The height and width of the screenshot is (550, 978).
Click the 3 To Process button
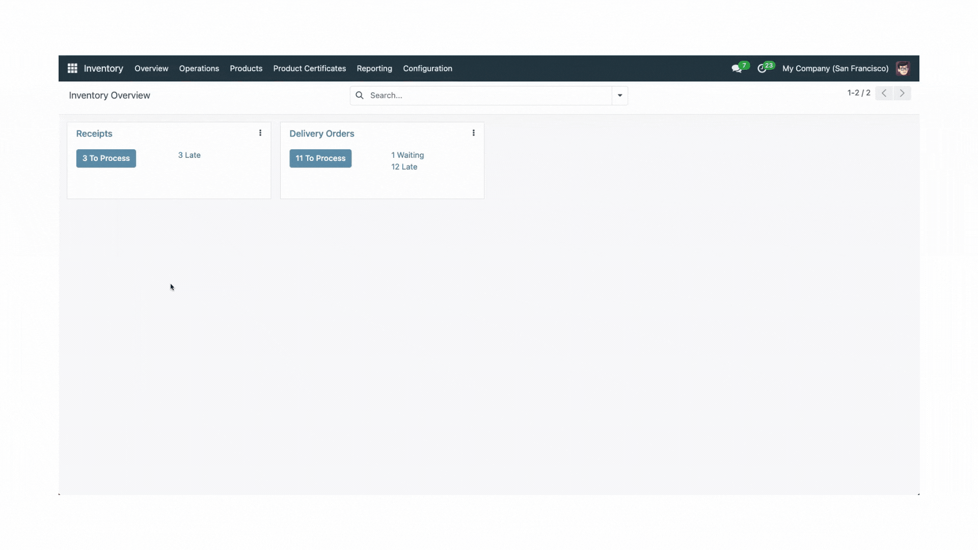pyautogui.click(x=106, y=158)
